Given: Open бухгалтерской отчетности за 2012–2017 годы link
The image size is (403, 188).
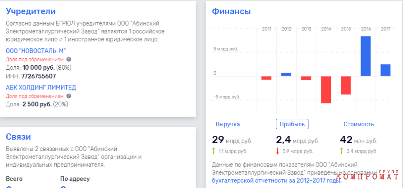Looking at the screenshot, I should point(277,180).
